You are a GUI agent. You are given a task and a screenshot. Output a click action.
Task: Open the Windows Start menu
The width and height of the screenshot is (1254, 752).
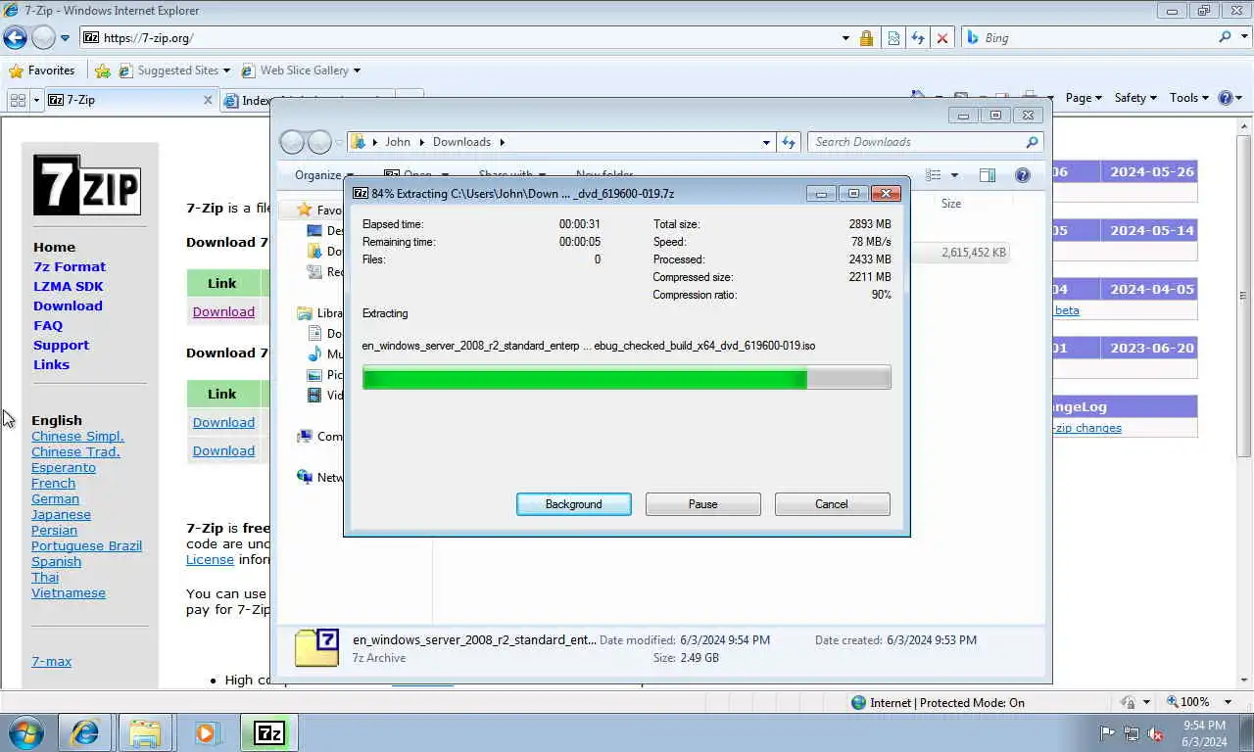(26, 732)
